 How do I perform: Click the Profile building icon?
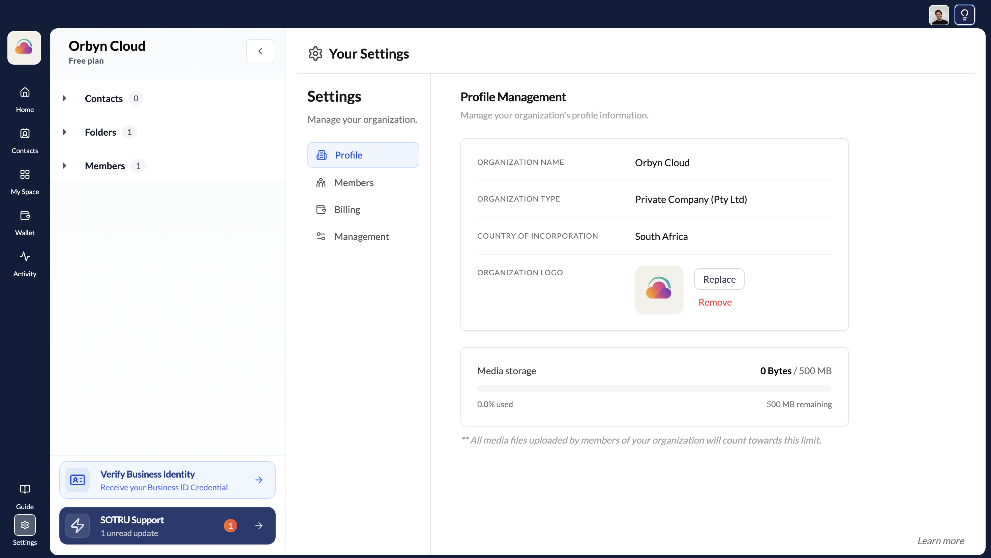click(322, 155)
